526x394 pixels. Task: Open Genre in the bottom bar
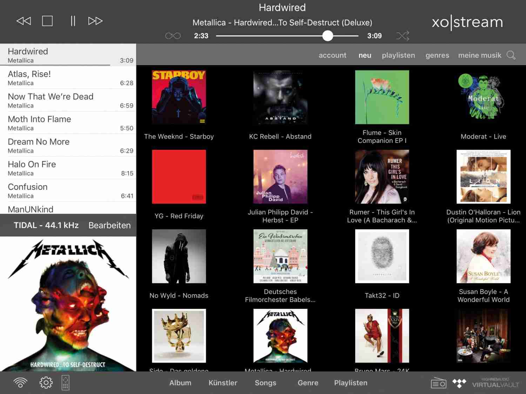point(308,383)
